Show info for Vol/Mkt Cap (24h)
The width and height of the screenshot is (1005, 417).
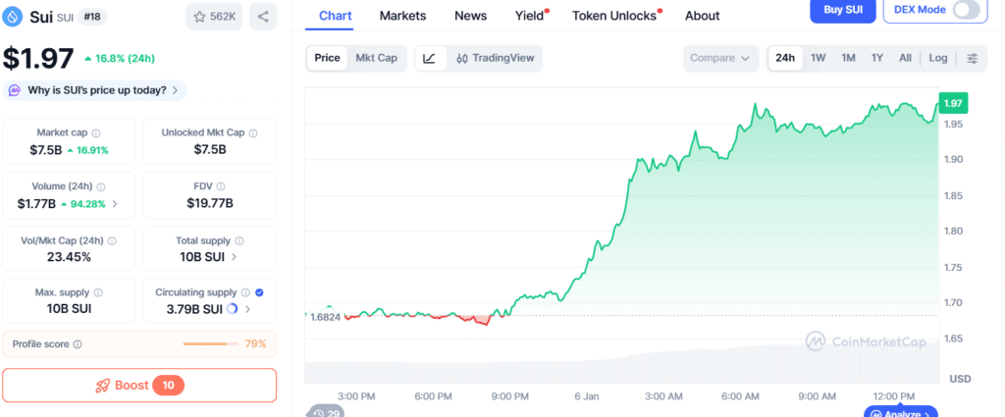[112, 240]
